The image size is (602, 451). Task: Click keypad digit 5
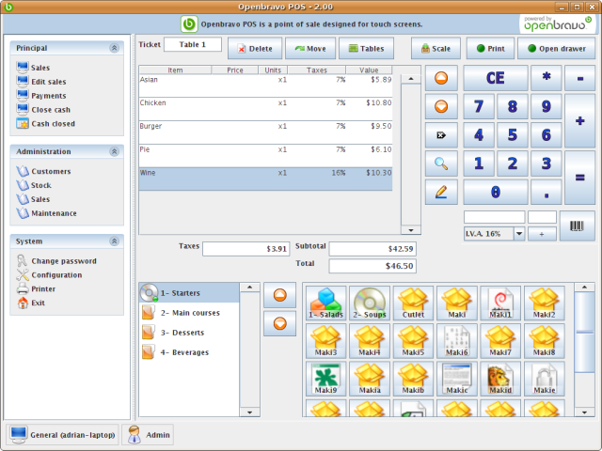513,135
